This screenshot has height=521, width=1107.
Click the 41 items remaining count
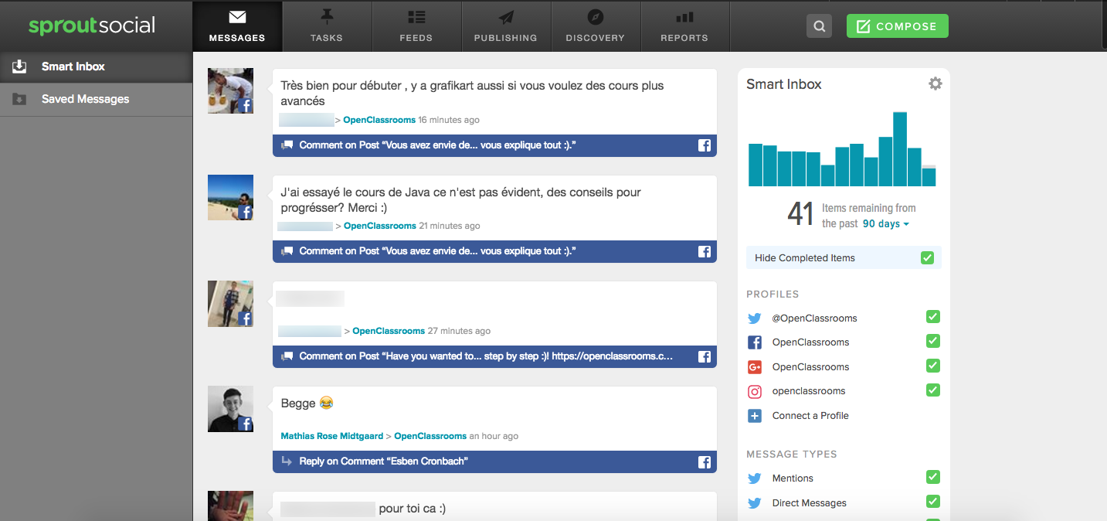click(800, 214)
